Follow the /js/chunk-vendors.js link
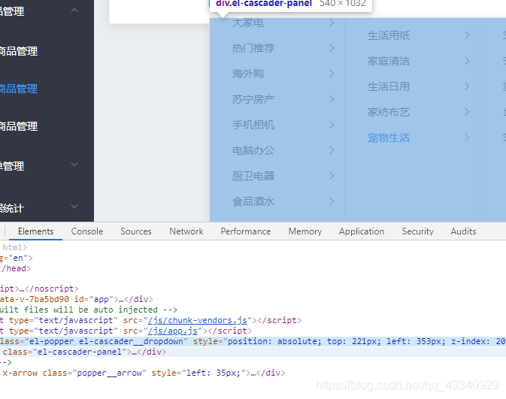 pos(198,320)
